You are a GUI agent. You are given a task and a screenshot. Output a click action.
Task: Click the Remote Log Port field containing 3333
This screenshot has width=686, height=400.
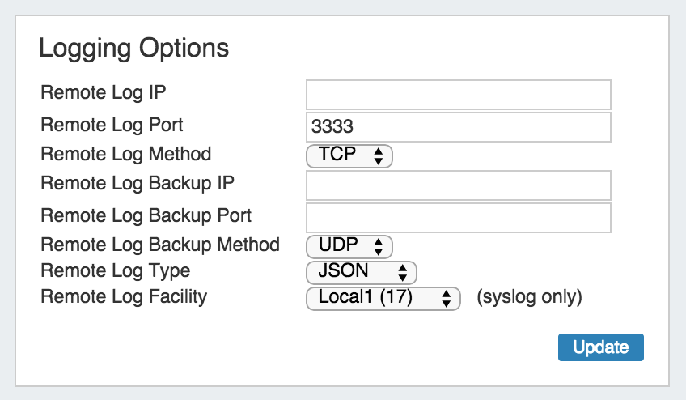pyautogui.click(x=458, y=127)
